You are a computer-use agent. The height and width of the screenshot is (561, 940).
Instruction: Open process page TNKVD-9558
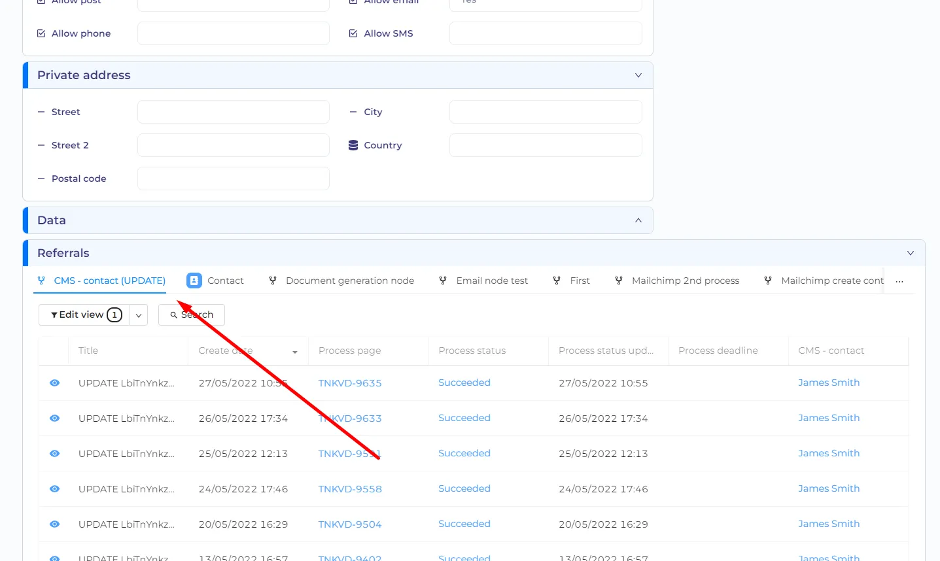click(x=350, y=489)
